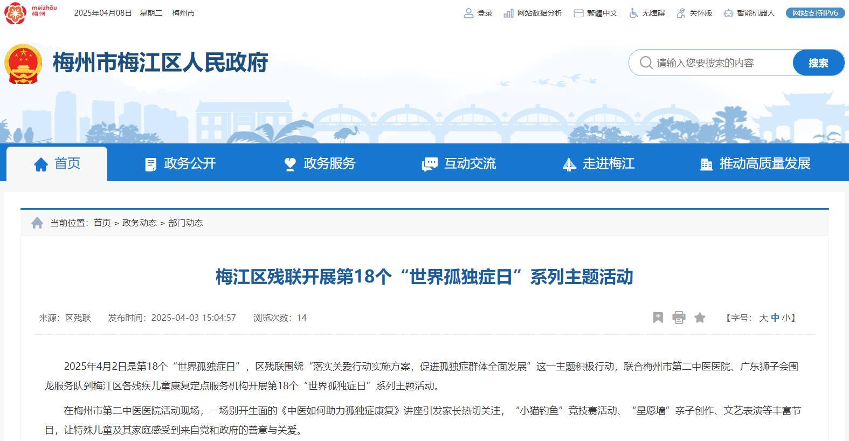
Task: Open 登录 login with the user icon
Action: [x=478, y=13]
